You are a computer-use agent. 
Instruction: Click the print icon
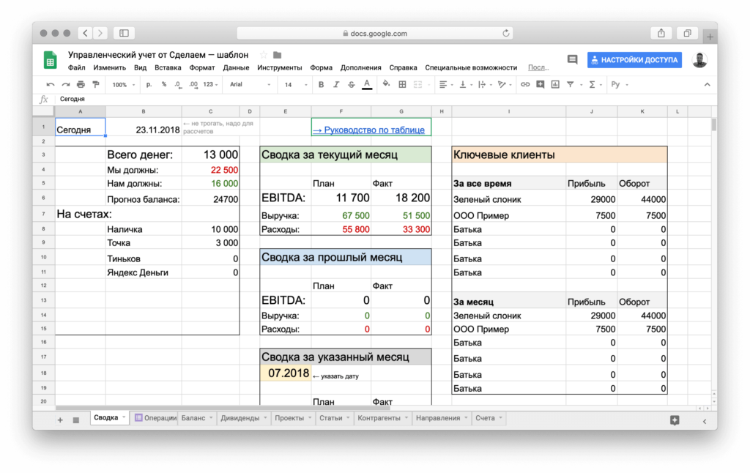click(81, 84)
